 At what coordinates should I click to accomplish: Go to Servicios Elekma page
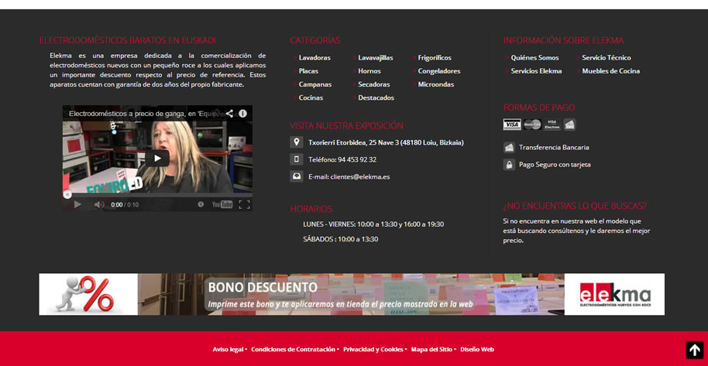(536, 71)
